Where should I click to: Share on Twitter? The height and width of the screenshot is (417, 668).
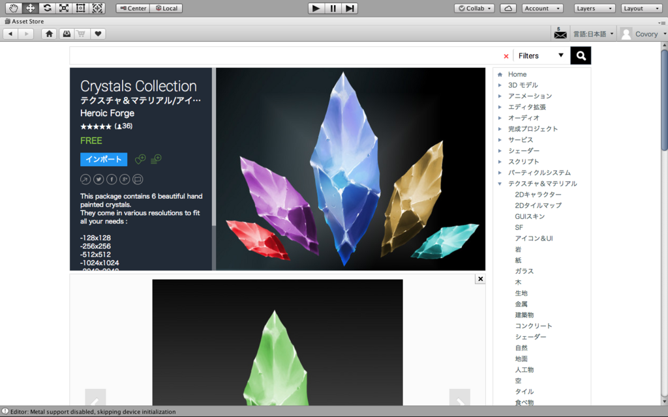point(99,180)
